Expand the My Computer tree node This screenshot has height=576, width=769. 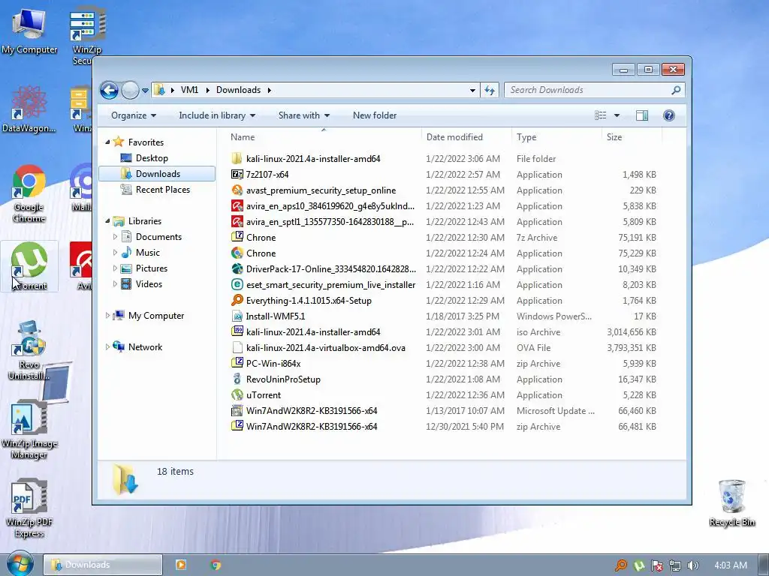tap(107, 316)
